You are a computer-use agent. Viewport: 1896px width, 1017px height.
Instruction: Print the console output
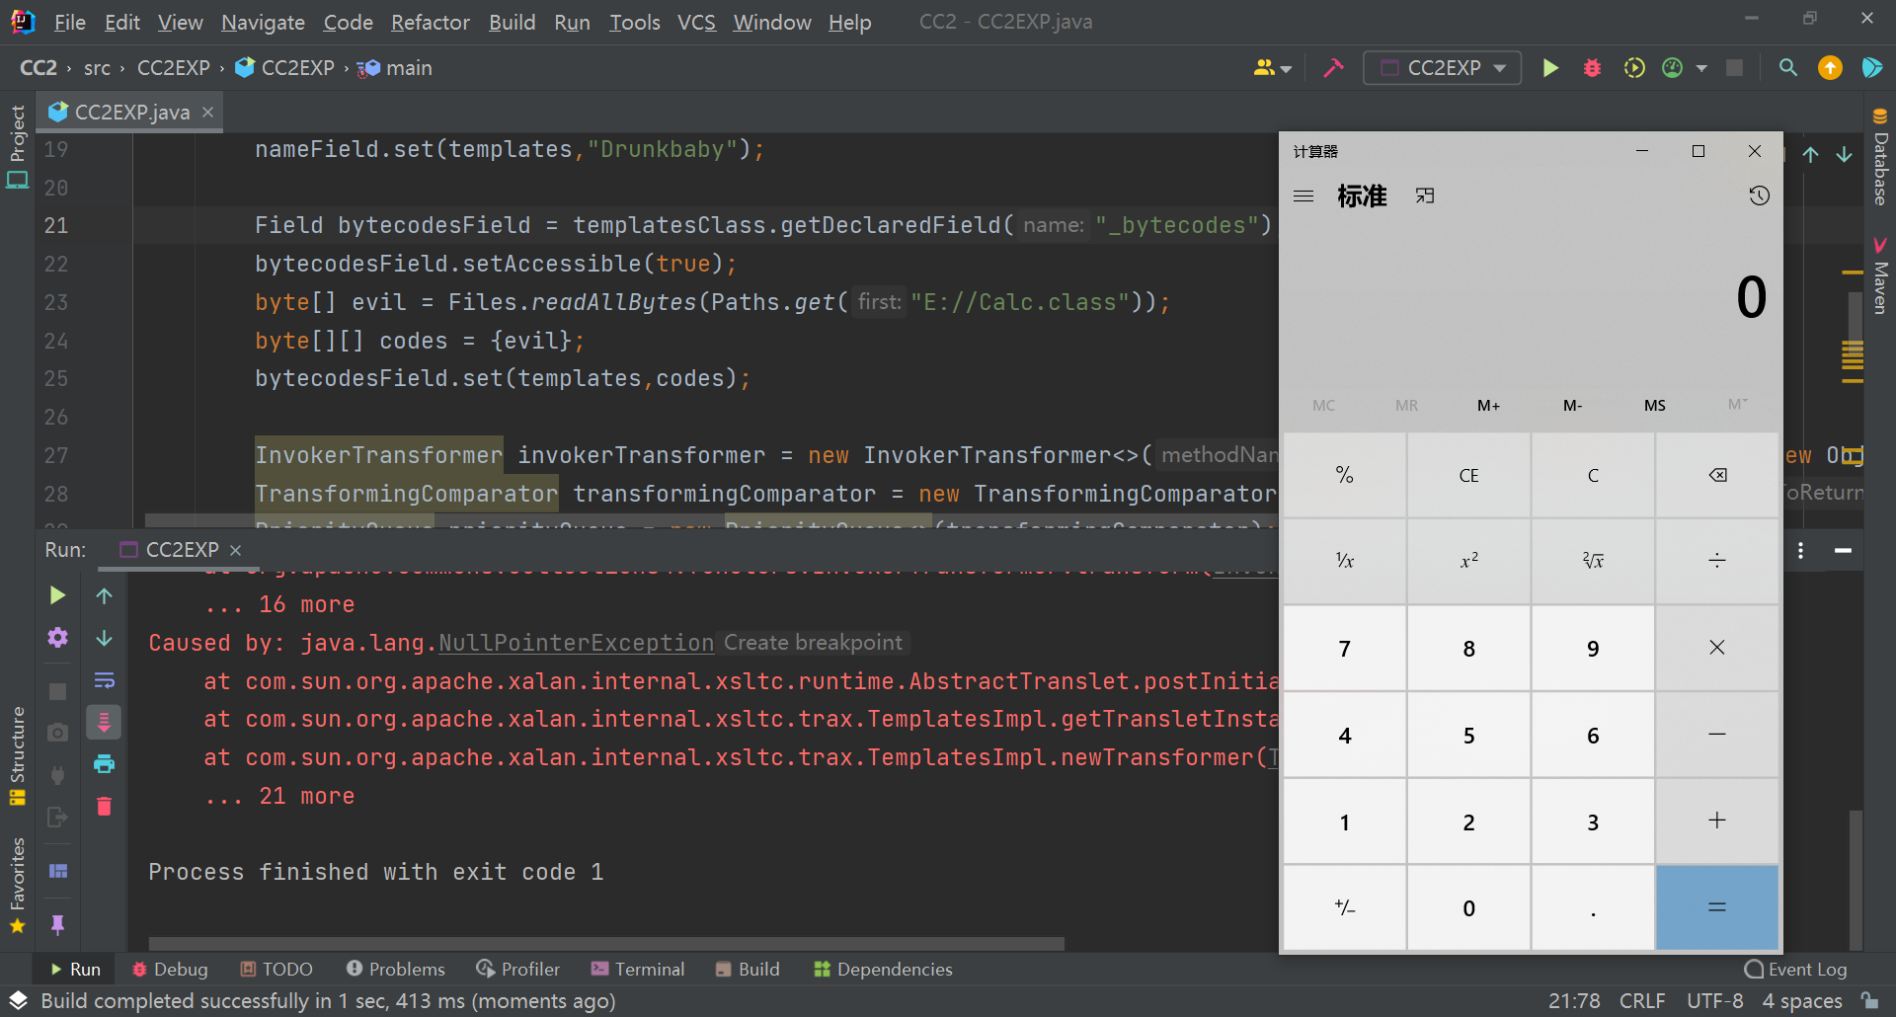pyautogui.click(x=104, y=762)
